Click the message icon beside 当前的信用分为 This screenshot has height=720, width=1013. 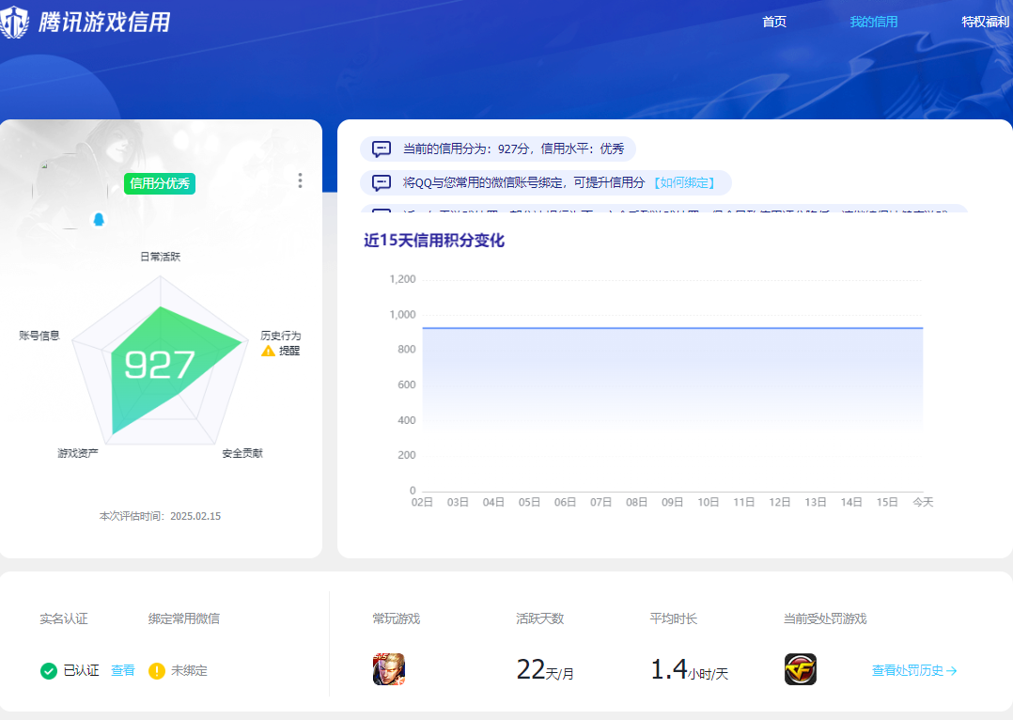click(382, 149)
